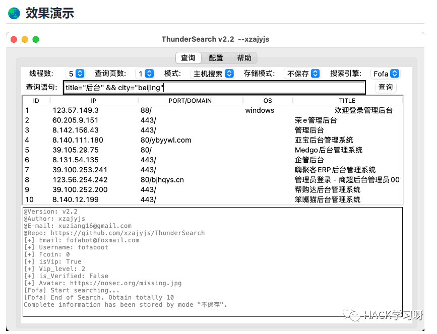Click the OS column header
This screenshot has width=437, height=334.
268,101
